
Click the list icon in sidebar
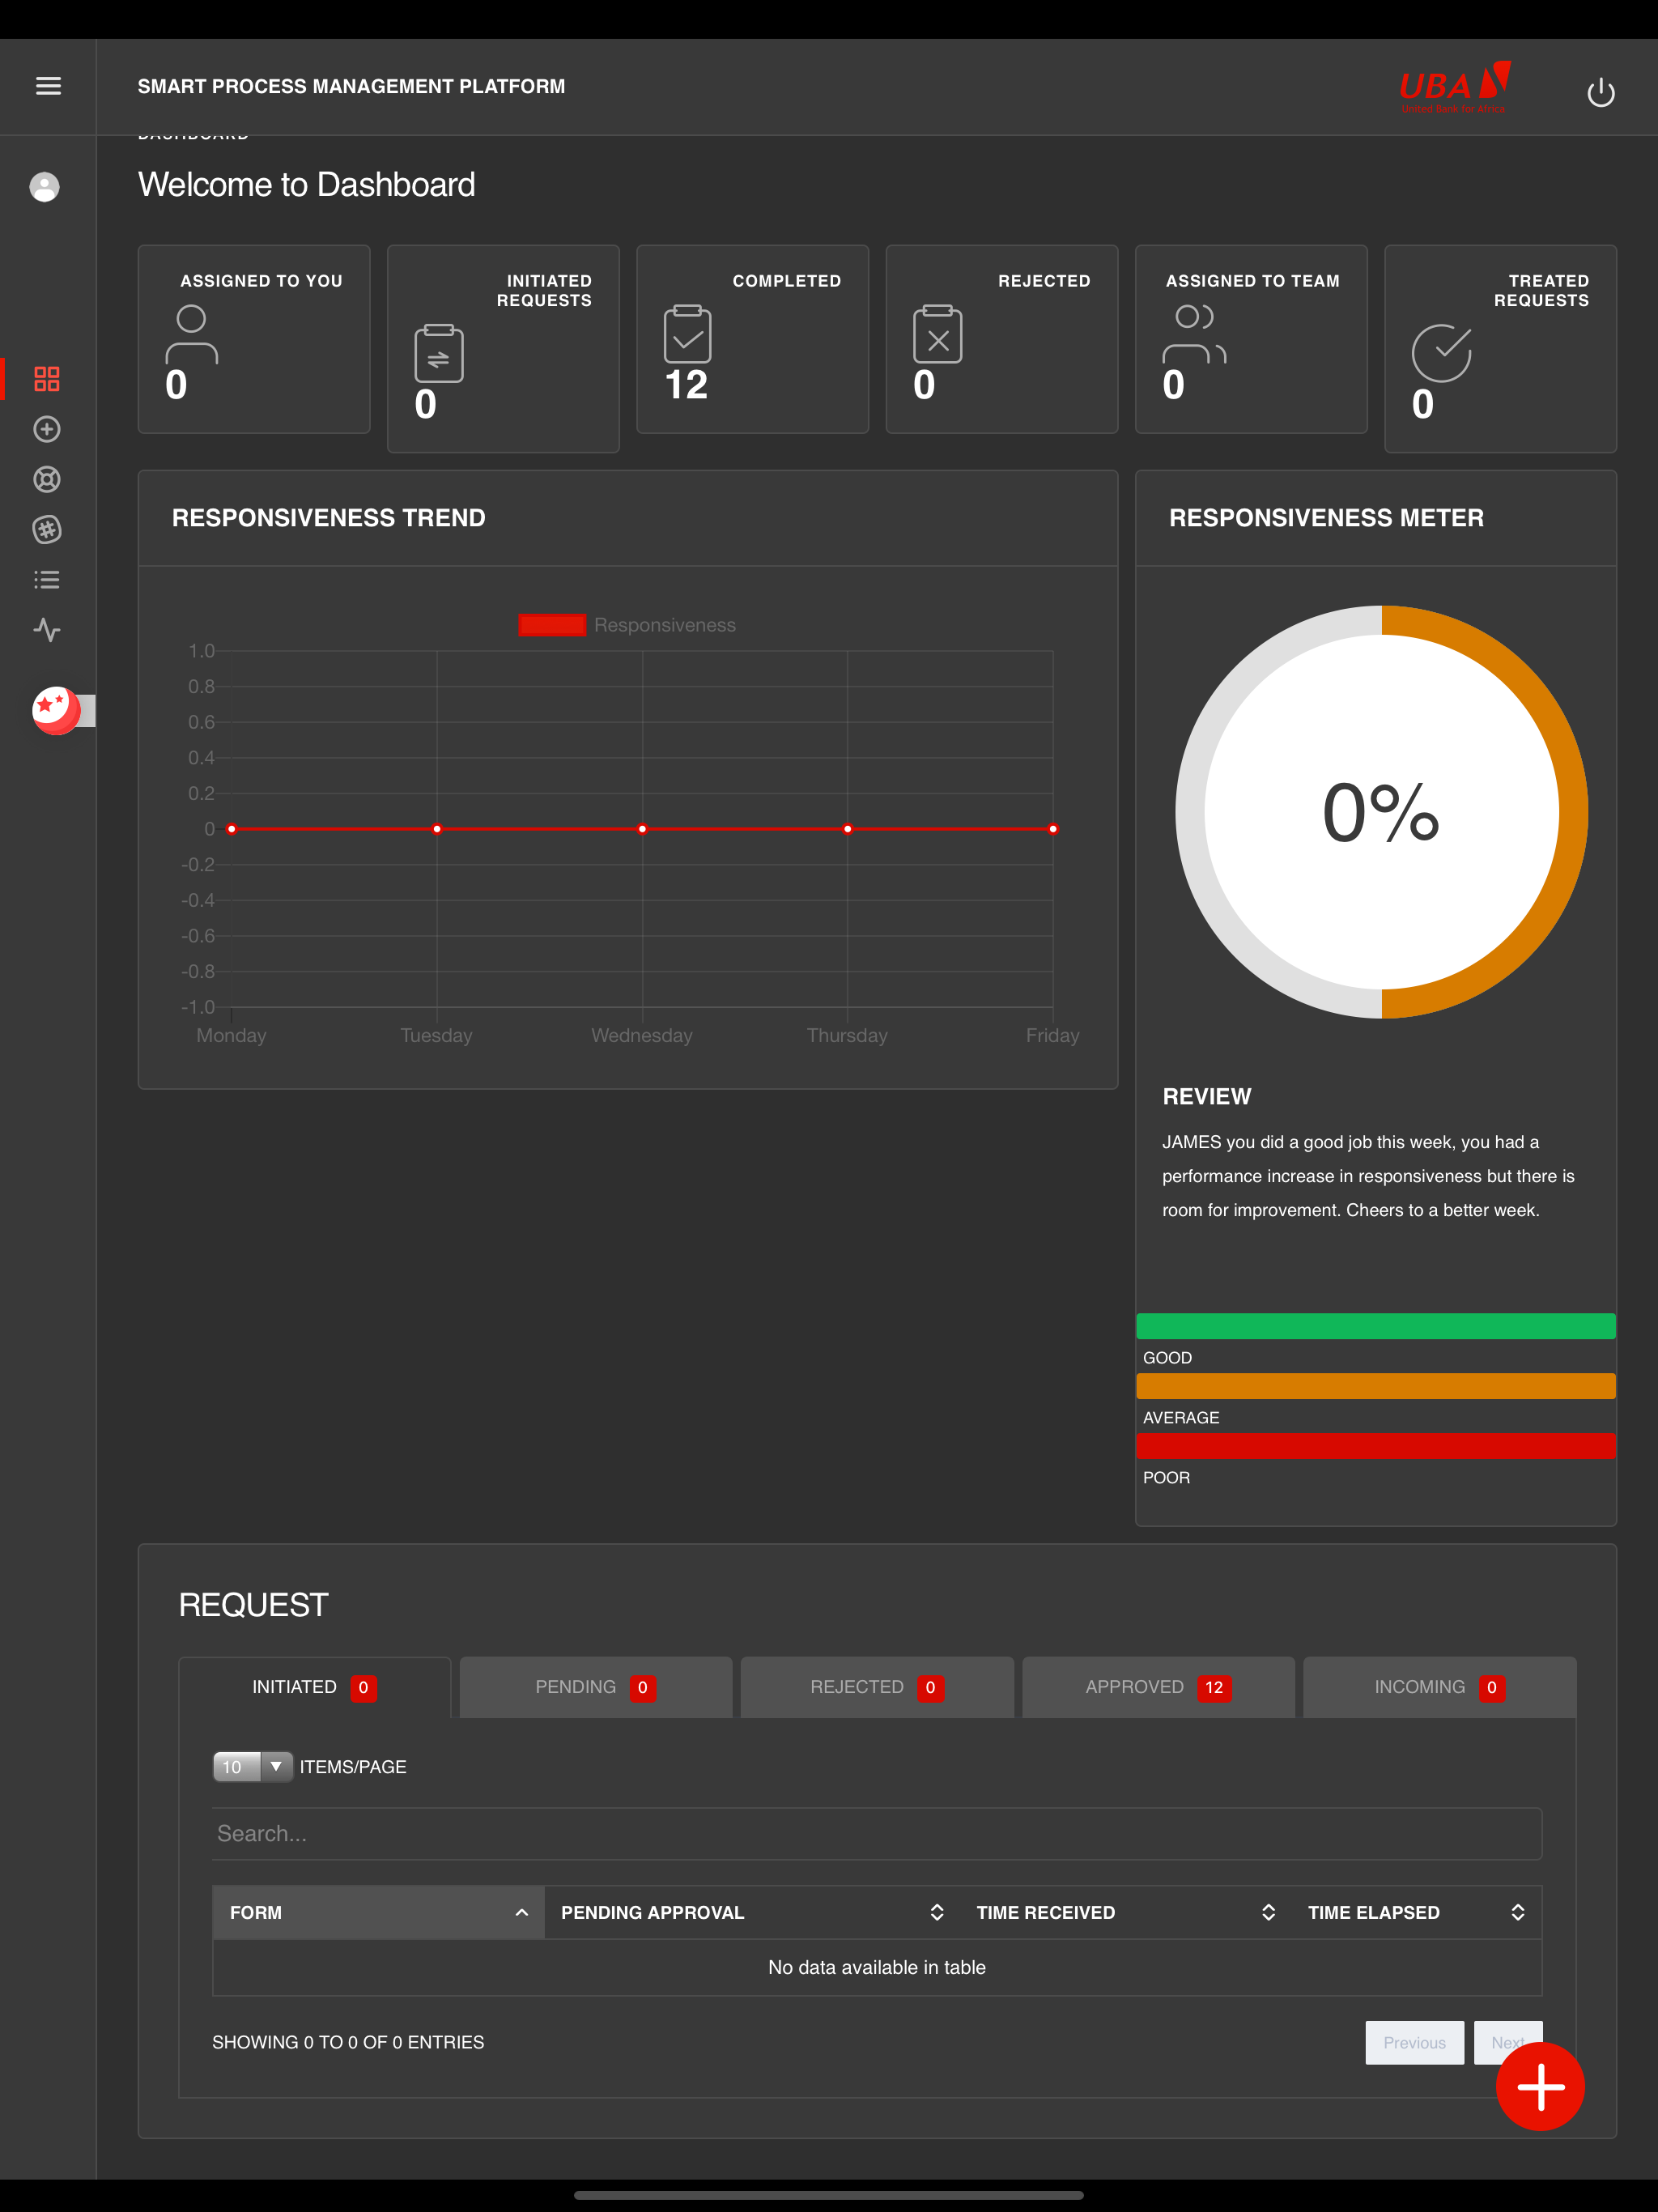[47, 580]
